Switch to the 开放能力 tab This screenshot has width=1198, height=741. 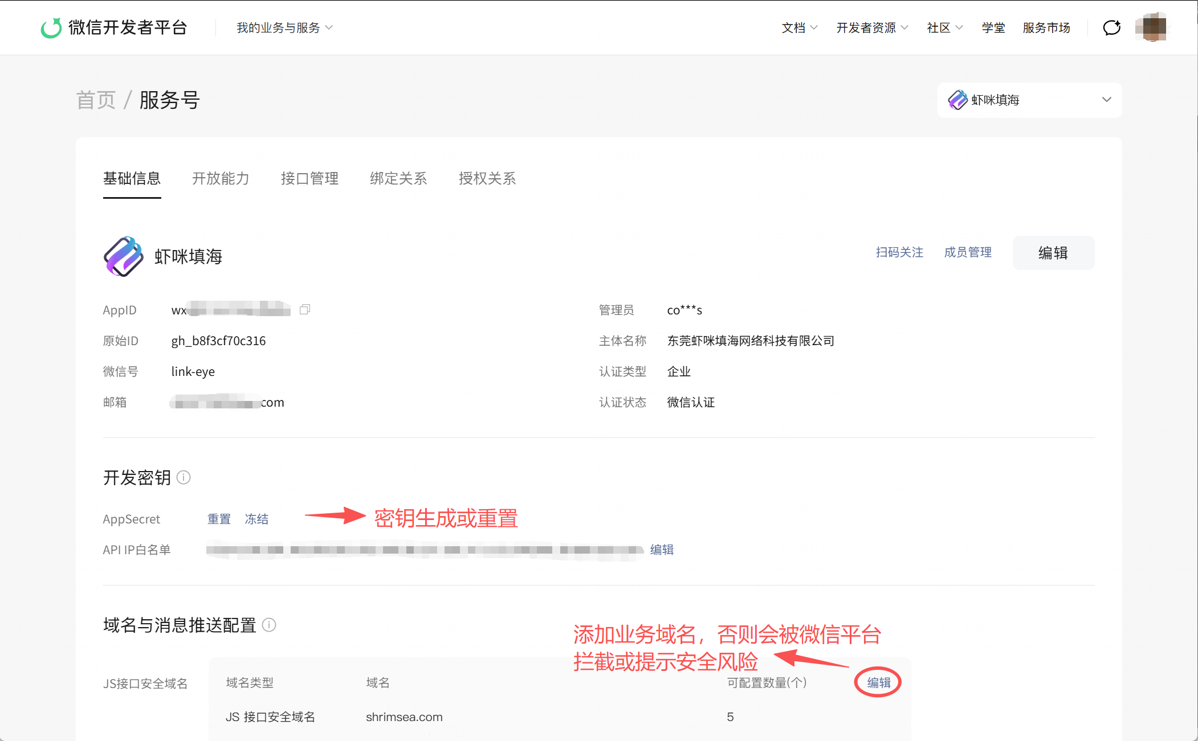click(221, 178)
